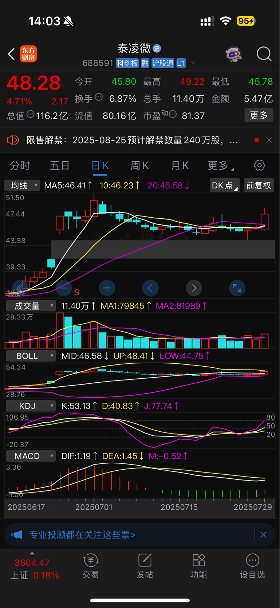
Task: Tap the 前复权 adjustment button
Action: click(259, 186)
